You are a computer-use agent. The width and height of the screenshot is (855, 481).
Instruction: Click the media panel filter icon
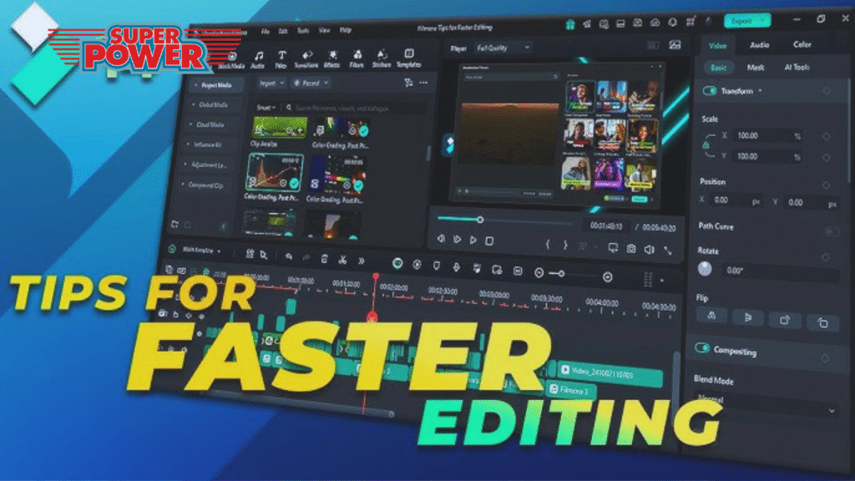(408, 83)
